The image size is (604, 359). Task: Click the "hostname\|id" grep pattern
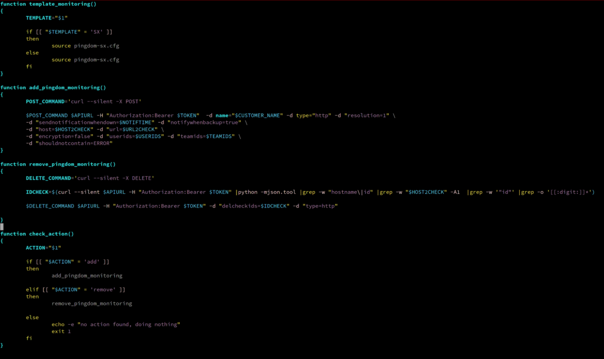pyautogui.click(x=350, y=192)
